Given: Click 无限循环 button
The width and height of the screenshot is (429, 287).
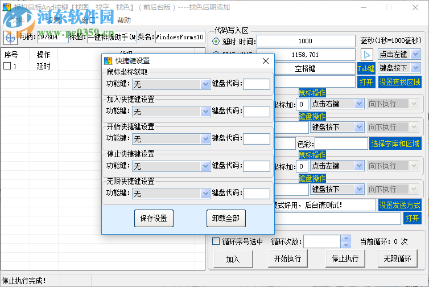Looking at the screenshot, I should 397,259.
